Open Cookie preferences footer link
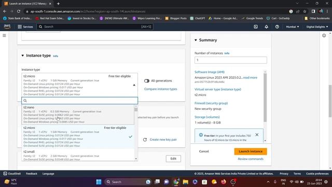Viewport: 332px width, 187px height. point(317,173)
